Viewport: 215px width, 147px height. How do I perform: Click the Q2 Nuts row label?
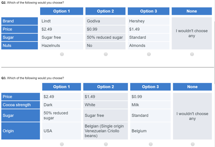19,45
